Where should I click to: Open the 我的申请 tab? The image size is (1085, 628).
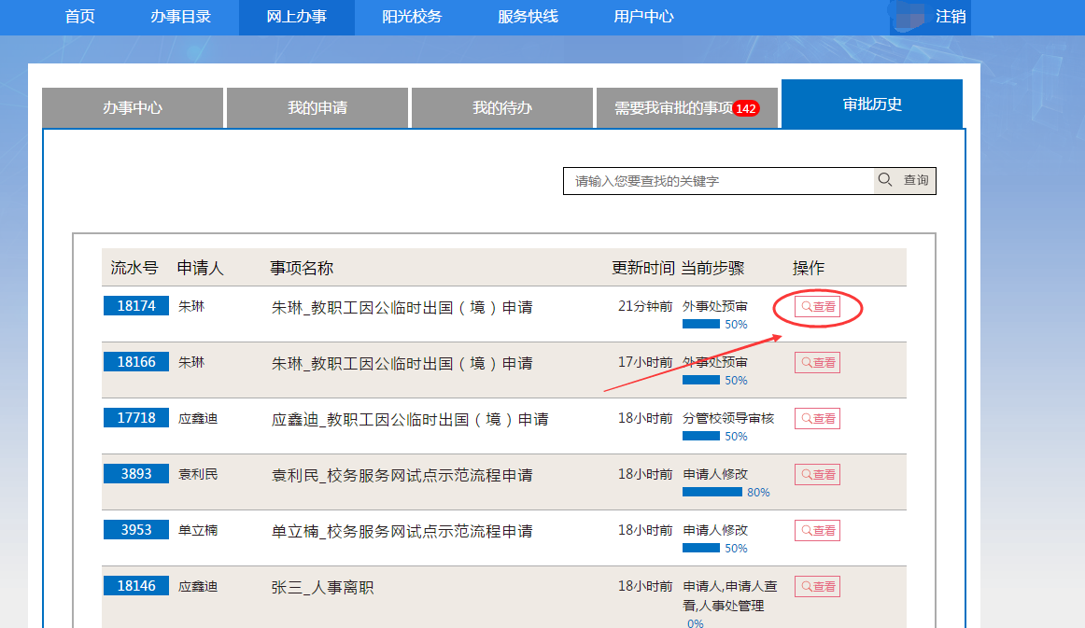[317, 108]
